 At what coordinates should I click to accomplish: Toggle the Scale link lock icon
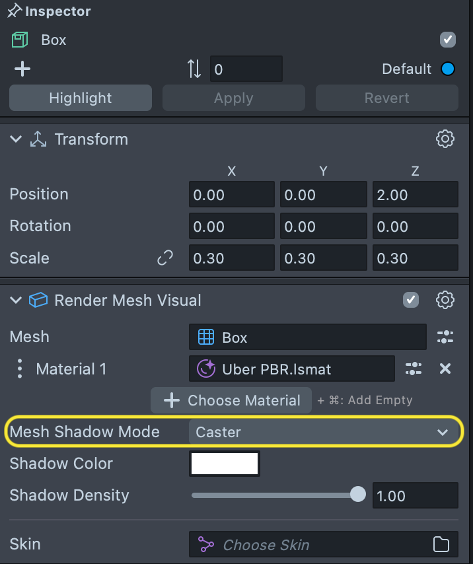click(x=164, y=258)
